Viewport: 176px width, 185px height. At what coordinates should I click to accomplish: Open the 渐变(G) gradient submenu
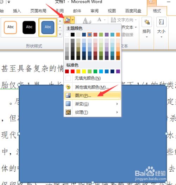[93, 104]
